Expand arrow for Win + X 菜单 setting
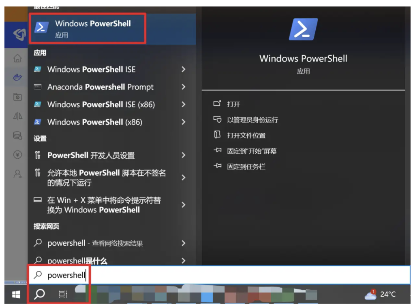This screenshot has height=308, width=415. pos(184,205)
